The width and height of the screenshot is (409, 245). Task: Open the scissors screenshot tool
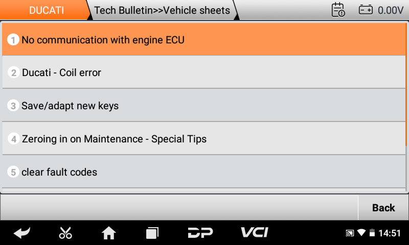(65, 233)
